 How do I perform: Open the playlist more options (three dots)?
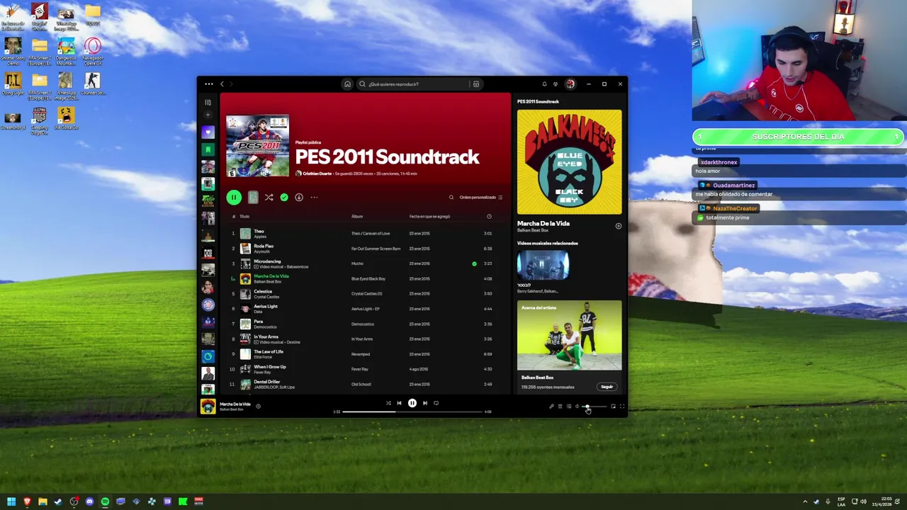pyautogui.click(x=314, y=198)
